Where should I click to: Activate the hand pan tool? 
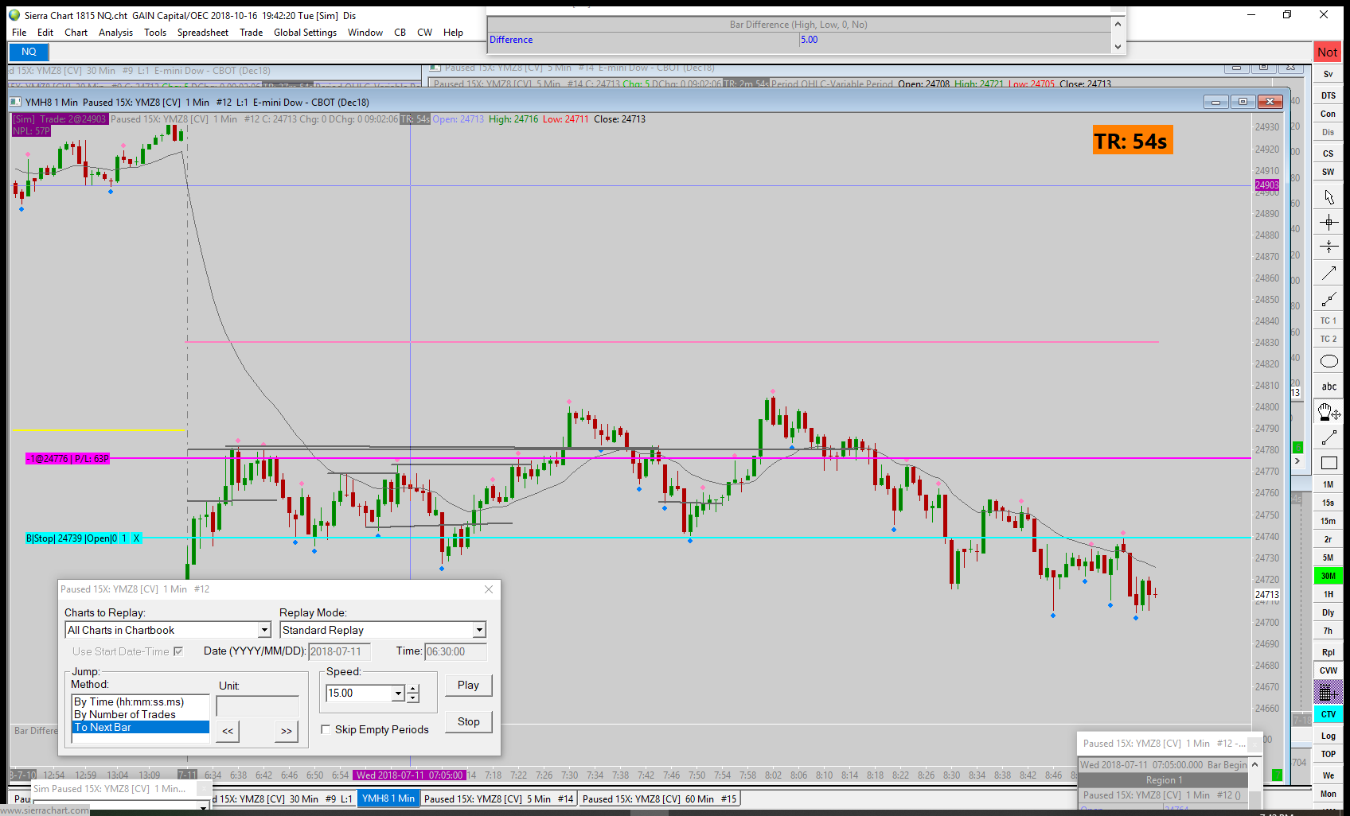[x=1329, y=412]
